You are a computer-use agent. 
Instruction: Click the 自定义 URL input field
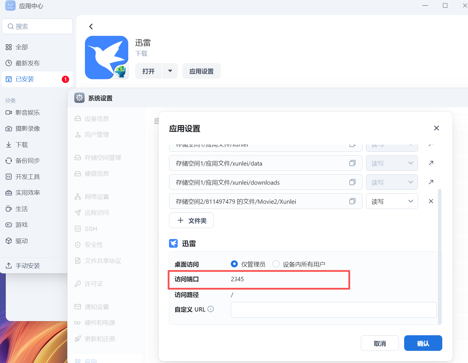coord(334,310)
